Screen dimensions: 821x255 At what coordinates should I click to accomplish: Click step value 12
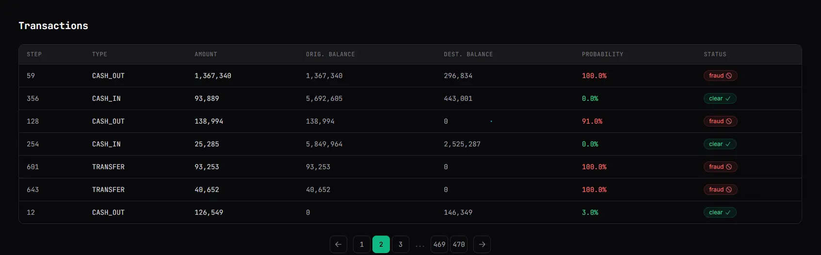(31, 212)
